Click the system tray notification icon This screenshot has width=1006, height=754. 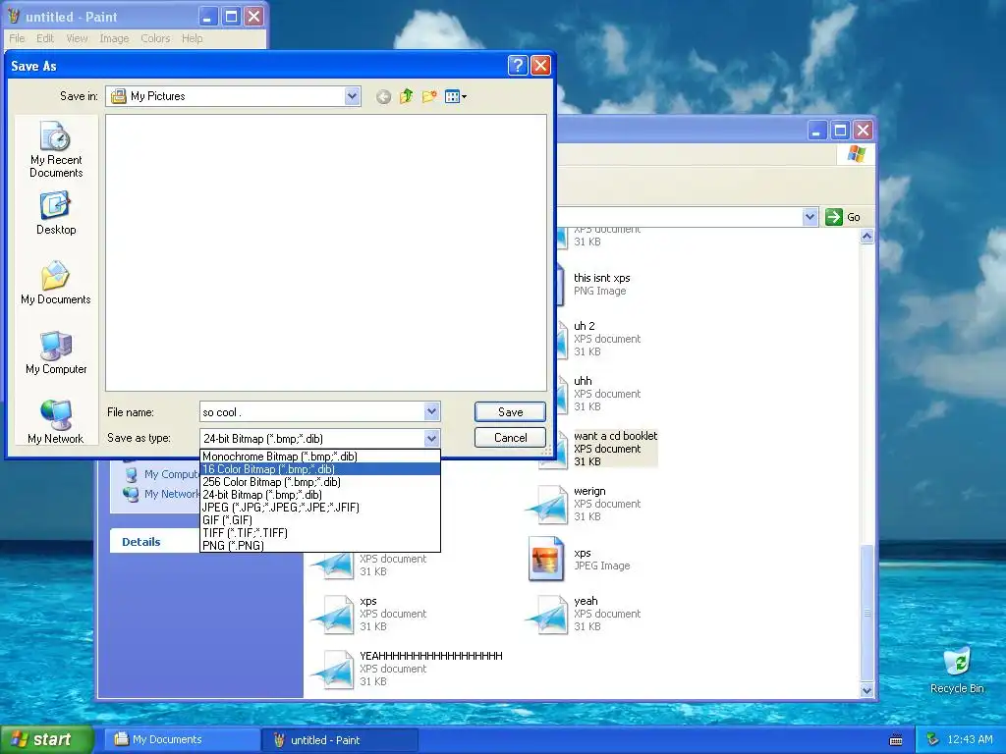tap(933, 739)
